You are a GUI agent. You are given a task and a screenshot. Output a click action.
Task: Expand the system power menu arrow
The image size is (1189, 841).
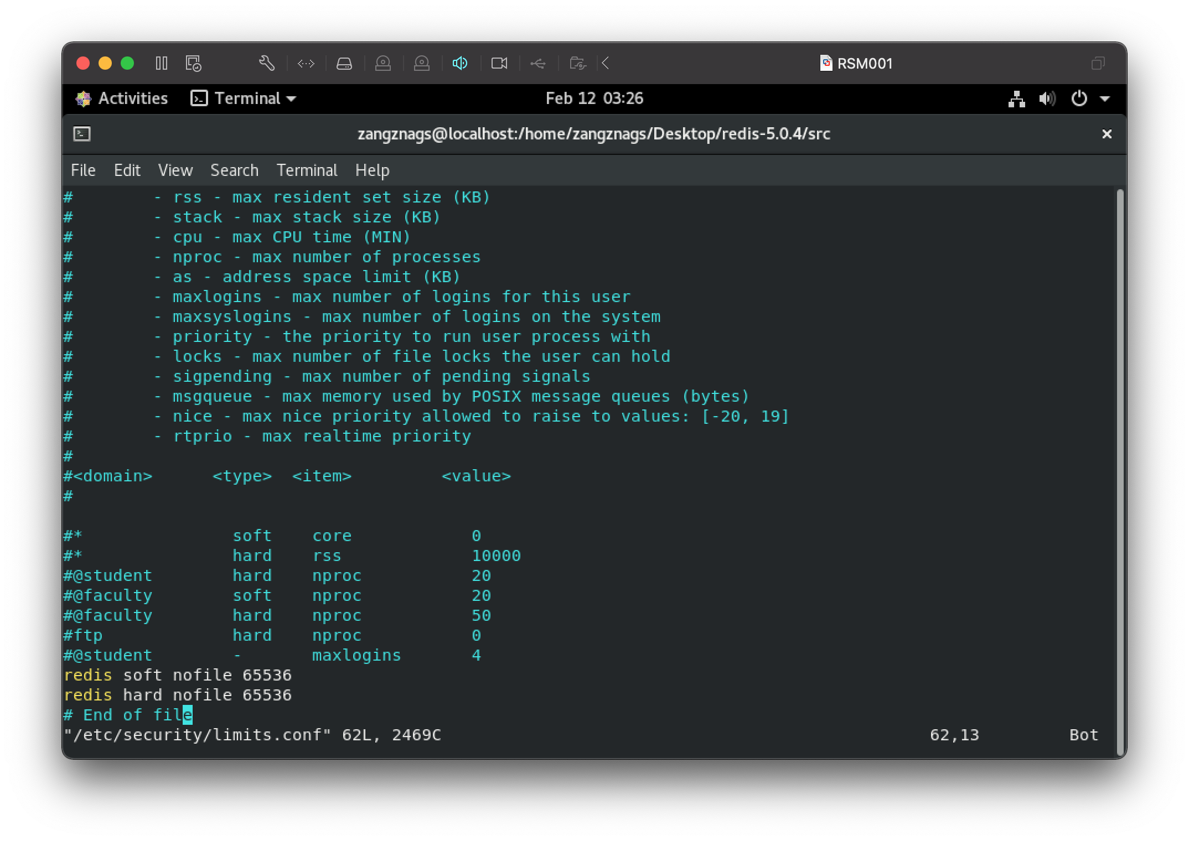click(1105, 99)
